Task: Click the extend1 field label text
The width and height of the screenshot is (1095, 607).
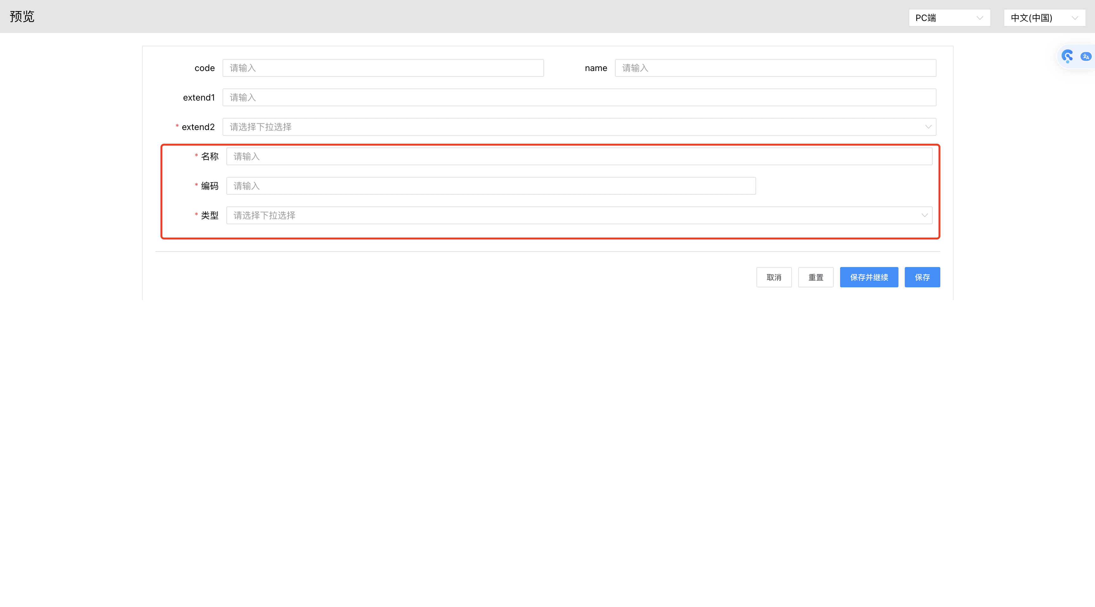Action: [198, 97]
